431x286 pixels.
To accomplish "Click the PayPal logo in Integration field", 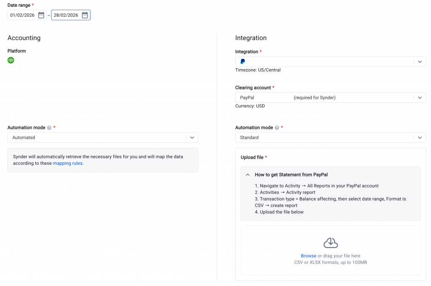I will click(x=243, y=61).
